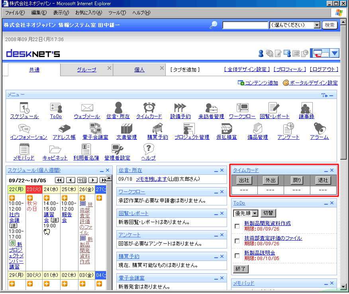Open the ワークフロー icon
The width and height of the screenshot is (349, 294).
coord(242,108)
